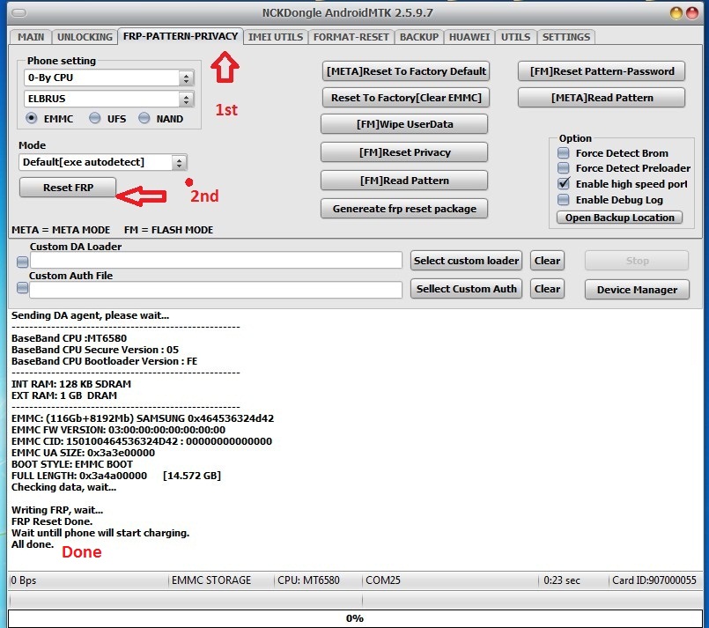Screen dimensions: 709x628
Task: Click the Stop button
Action: point(637,261)
